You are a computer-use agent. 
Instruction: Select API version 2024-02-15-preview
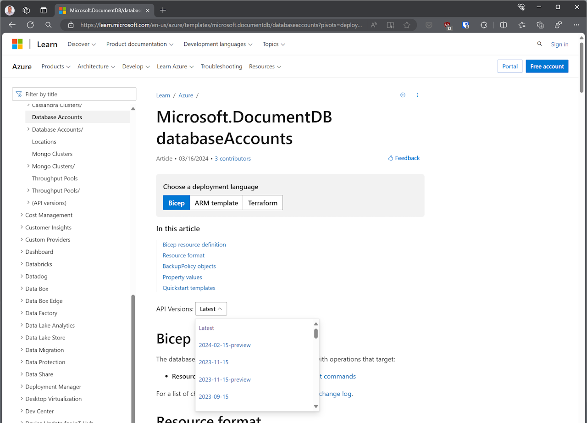(225, 345)
